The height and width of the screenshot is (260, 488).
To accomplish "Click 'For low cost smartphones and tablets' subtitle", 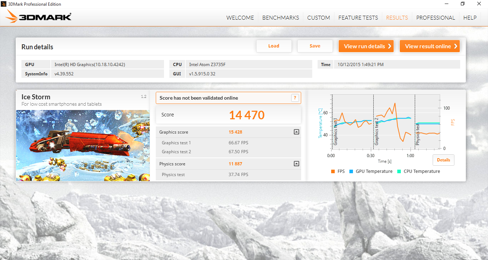I will click(61, 104).
